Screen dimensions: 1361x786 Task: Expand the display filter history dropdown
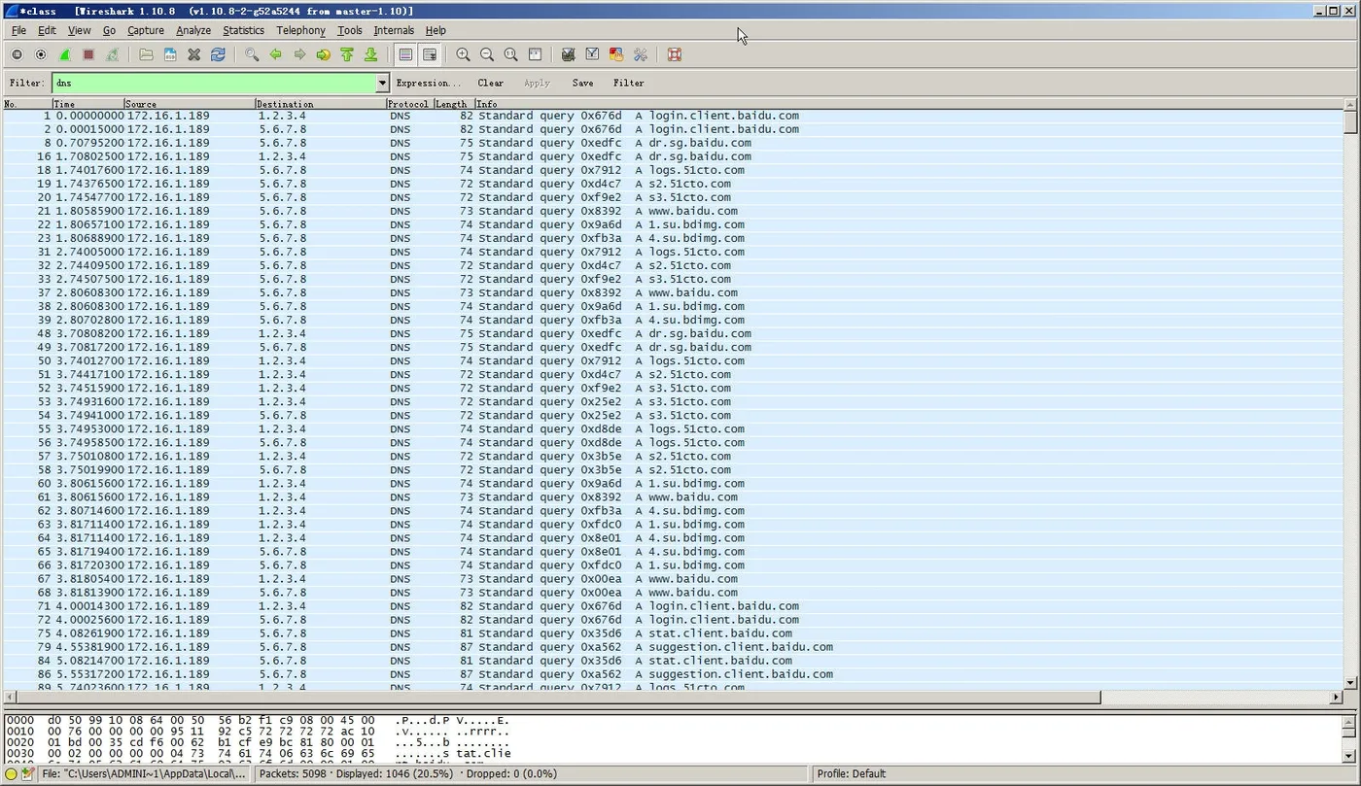point(382,84)
